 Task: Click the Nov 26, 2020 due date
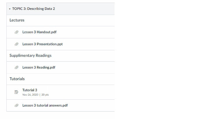click(x=30, y=95)
